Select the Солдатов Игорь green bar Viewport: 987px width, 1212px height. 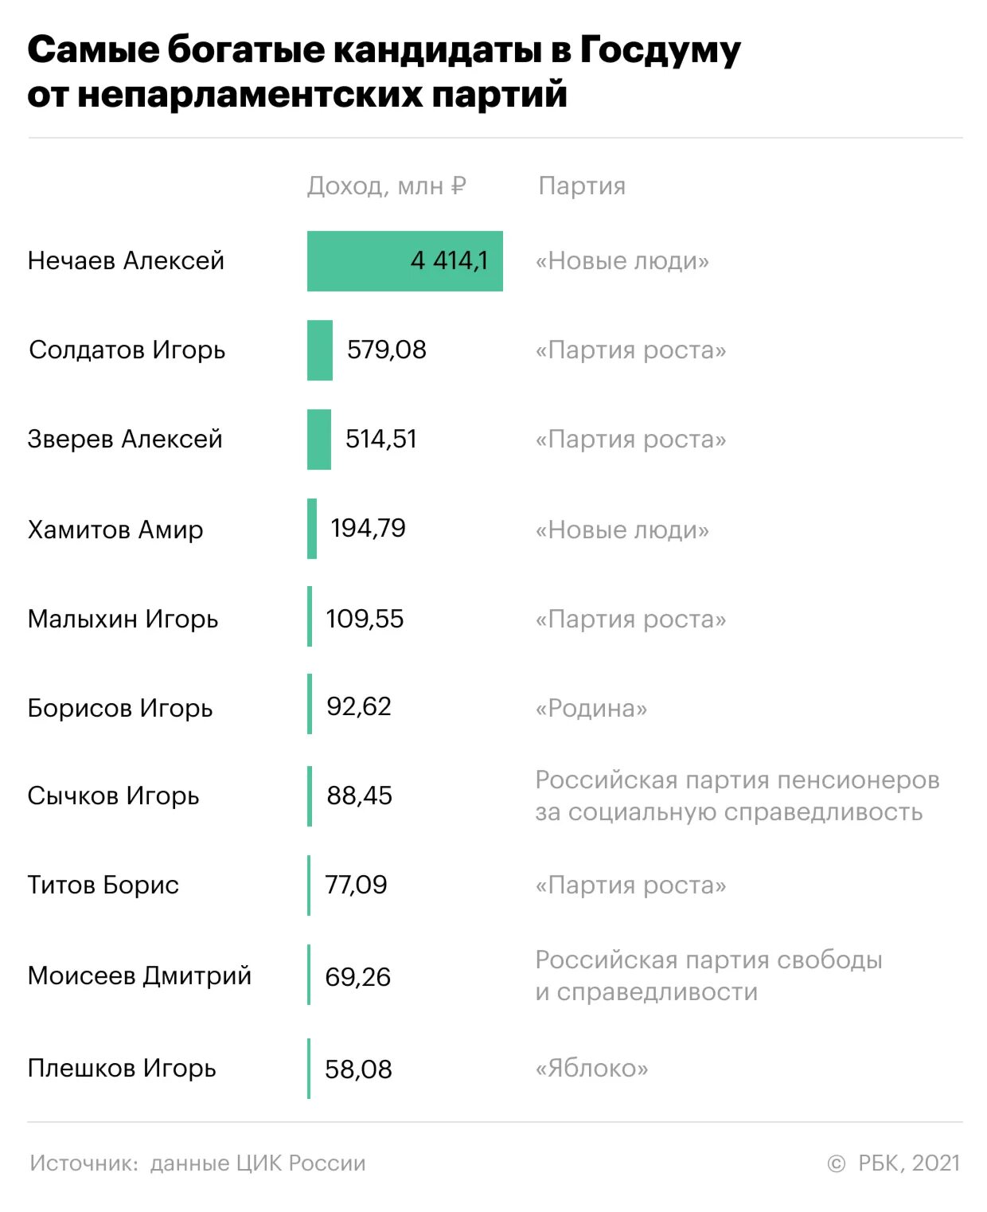320,350
